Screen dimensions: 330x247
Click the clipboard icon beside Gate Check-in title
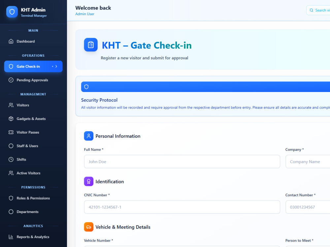coord(91,45)
